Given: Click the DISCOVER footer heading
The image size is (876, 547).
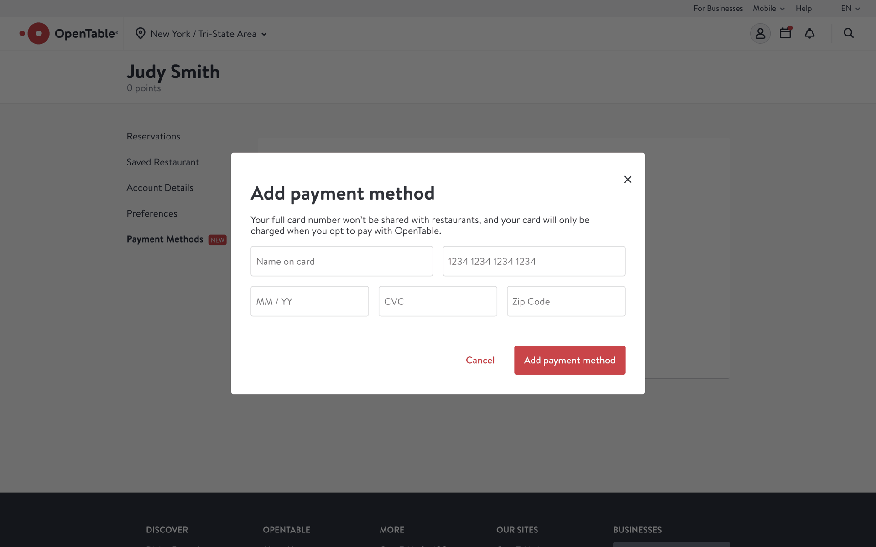Looking at the screenshot, I should click(167, 530).
